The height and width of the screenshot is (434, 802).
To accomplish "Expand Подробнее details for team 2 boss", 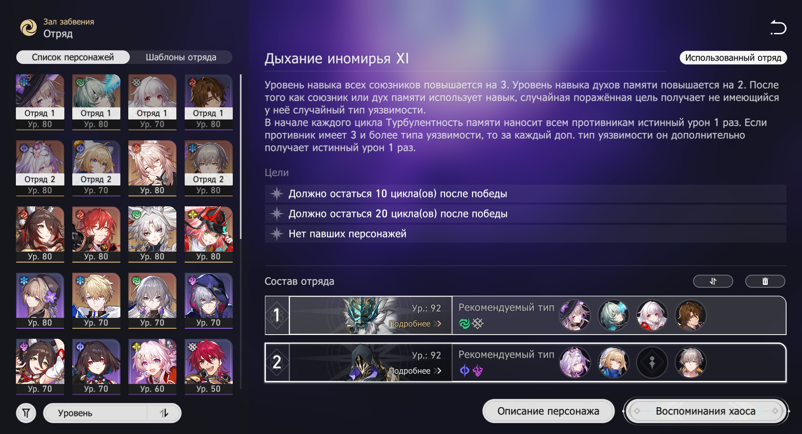I will 415,371.
